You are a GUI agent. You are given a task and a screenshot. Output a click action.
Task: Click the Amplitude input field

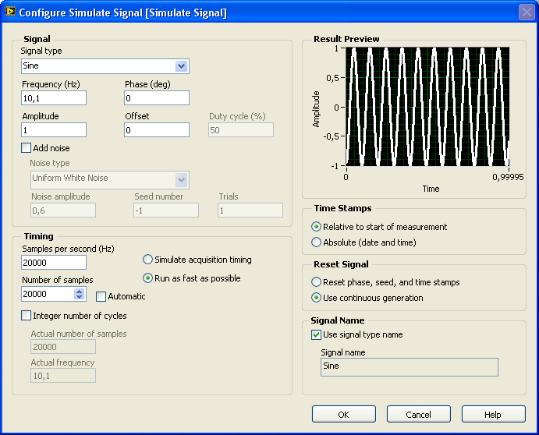click(54, 130)
